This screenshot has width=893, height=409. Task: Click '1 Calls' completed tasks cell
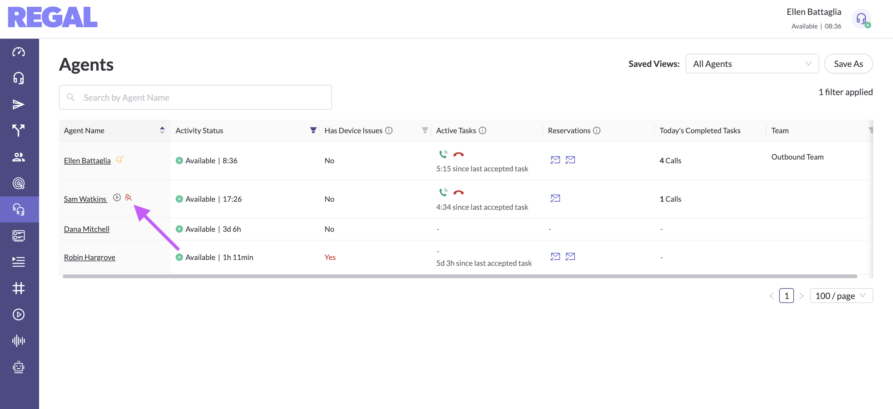[670, 199]
